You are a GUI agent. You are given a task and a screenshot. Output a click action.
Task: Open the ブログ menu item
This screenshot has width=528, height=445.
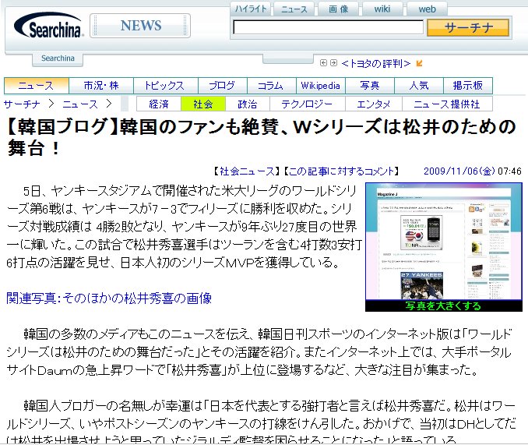223,86
